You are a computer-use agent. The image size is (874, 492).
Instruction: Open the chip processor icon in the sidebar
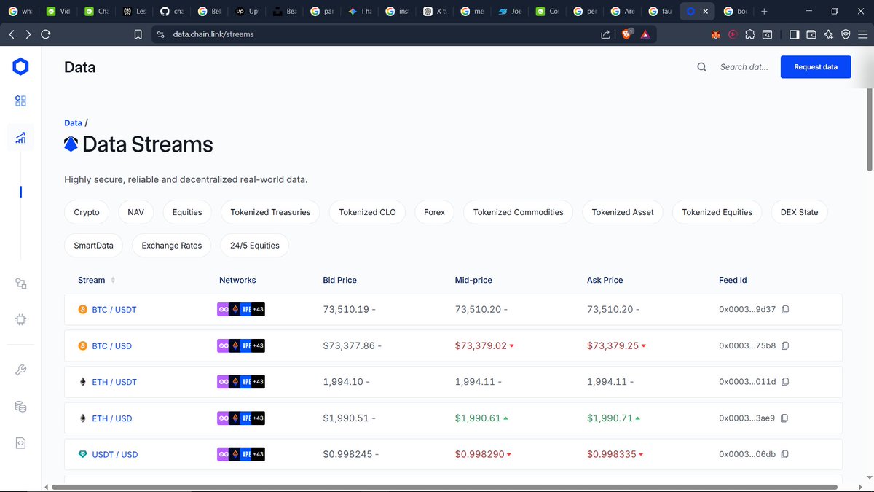click(x=20, y=319)
